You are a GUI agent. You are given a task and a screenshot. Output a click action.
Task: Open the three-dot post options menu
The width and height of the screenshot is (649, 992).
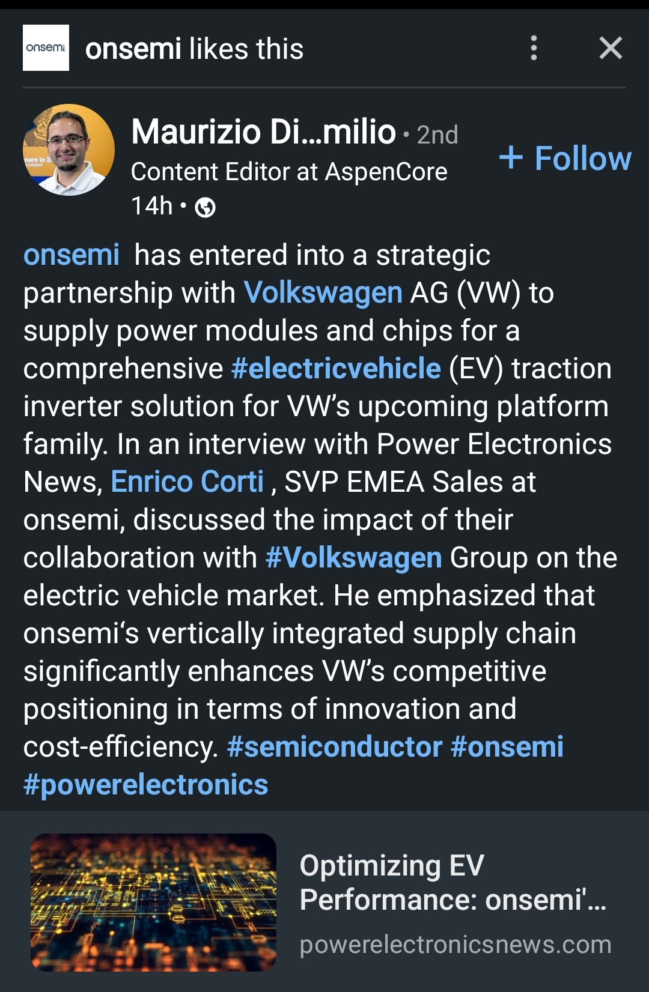[534, 48]
